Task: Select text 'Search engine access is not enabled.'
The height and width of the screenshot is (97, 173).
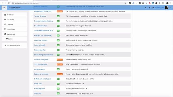Action: coord(79,45)
